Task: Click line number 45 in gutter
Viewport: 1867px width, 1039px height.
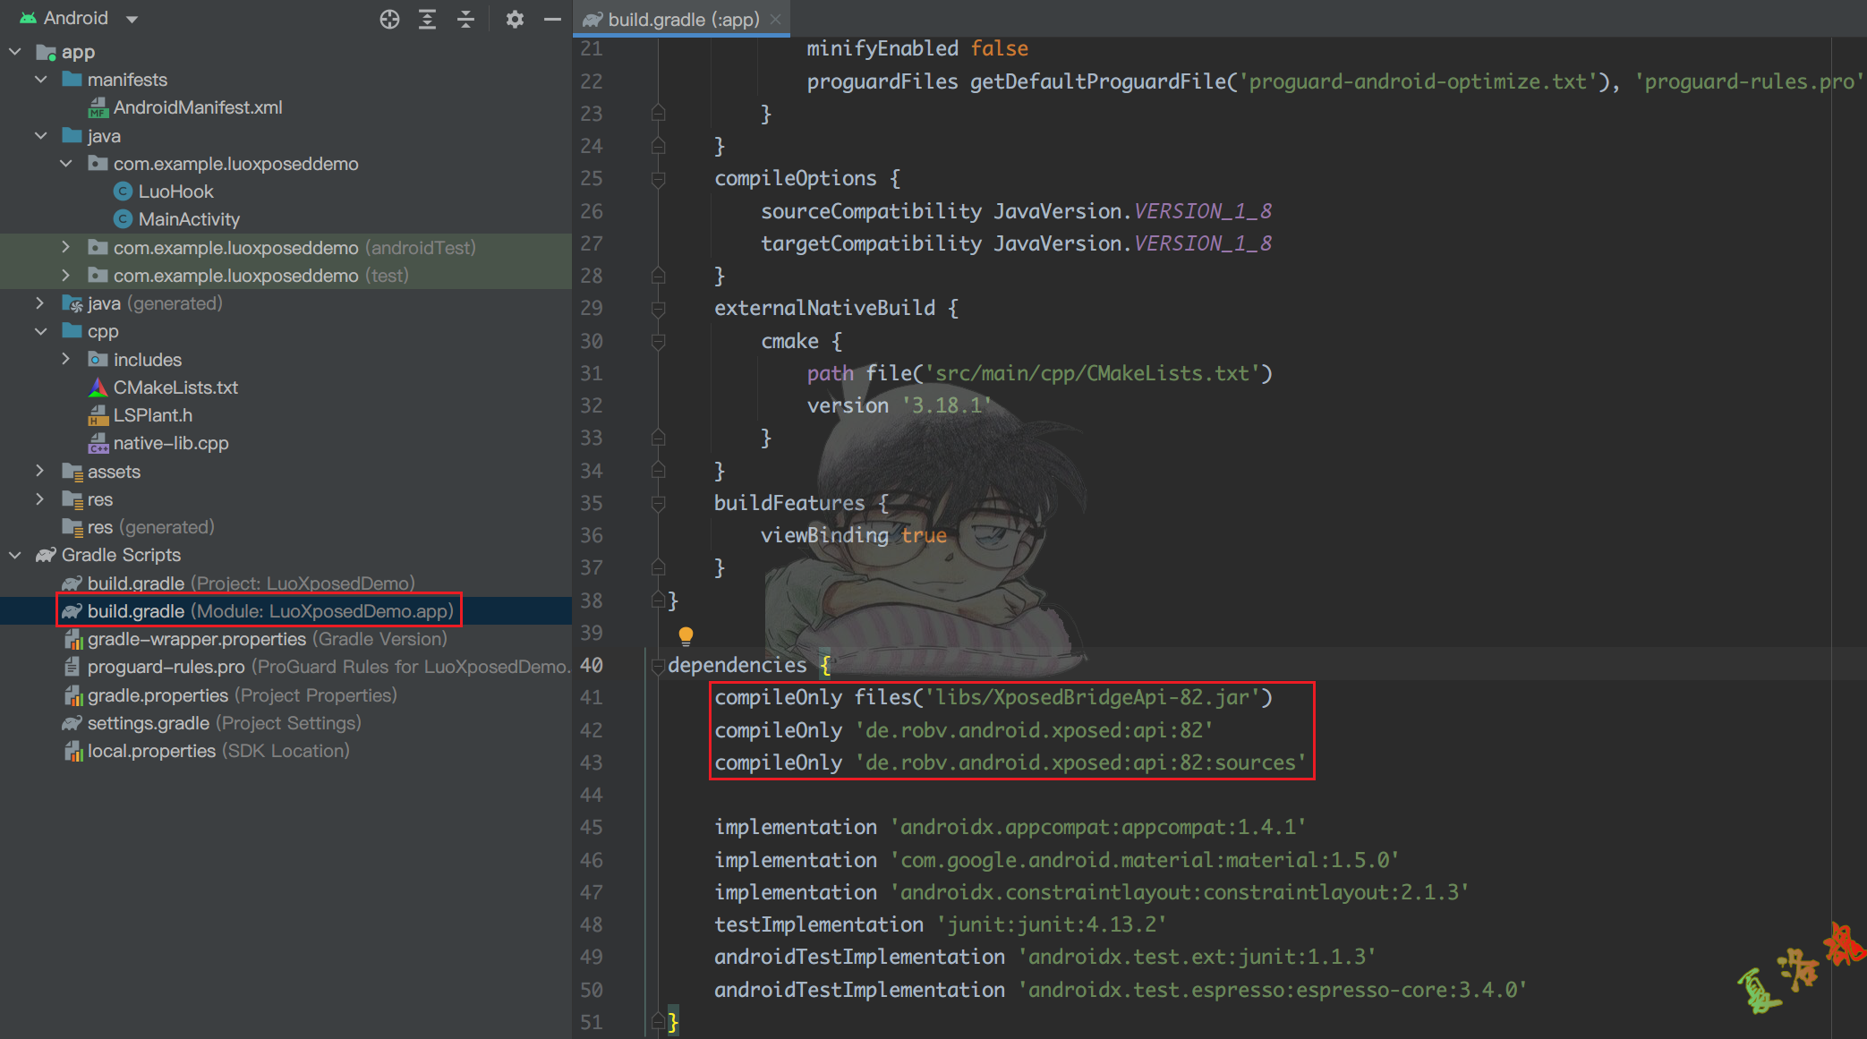Action: click(592, 828)
